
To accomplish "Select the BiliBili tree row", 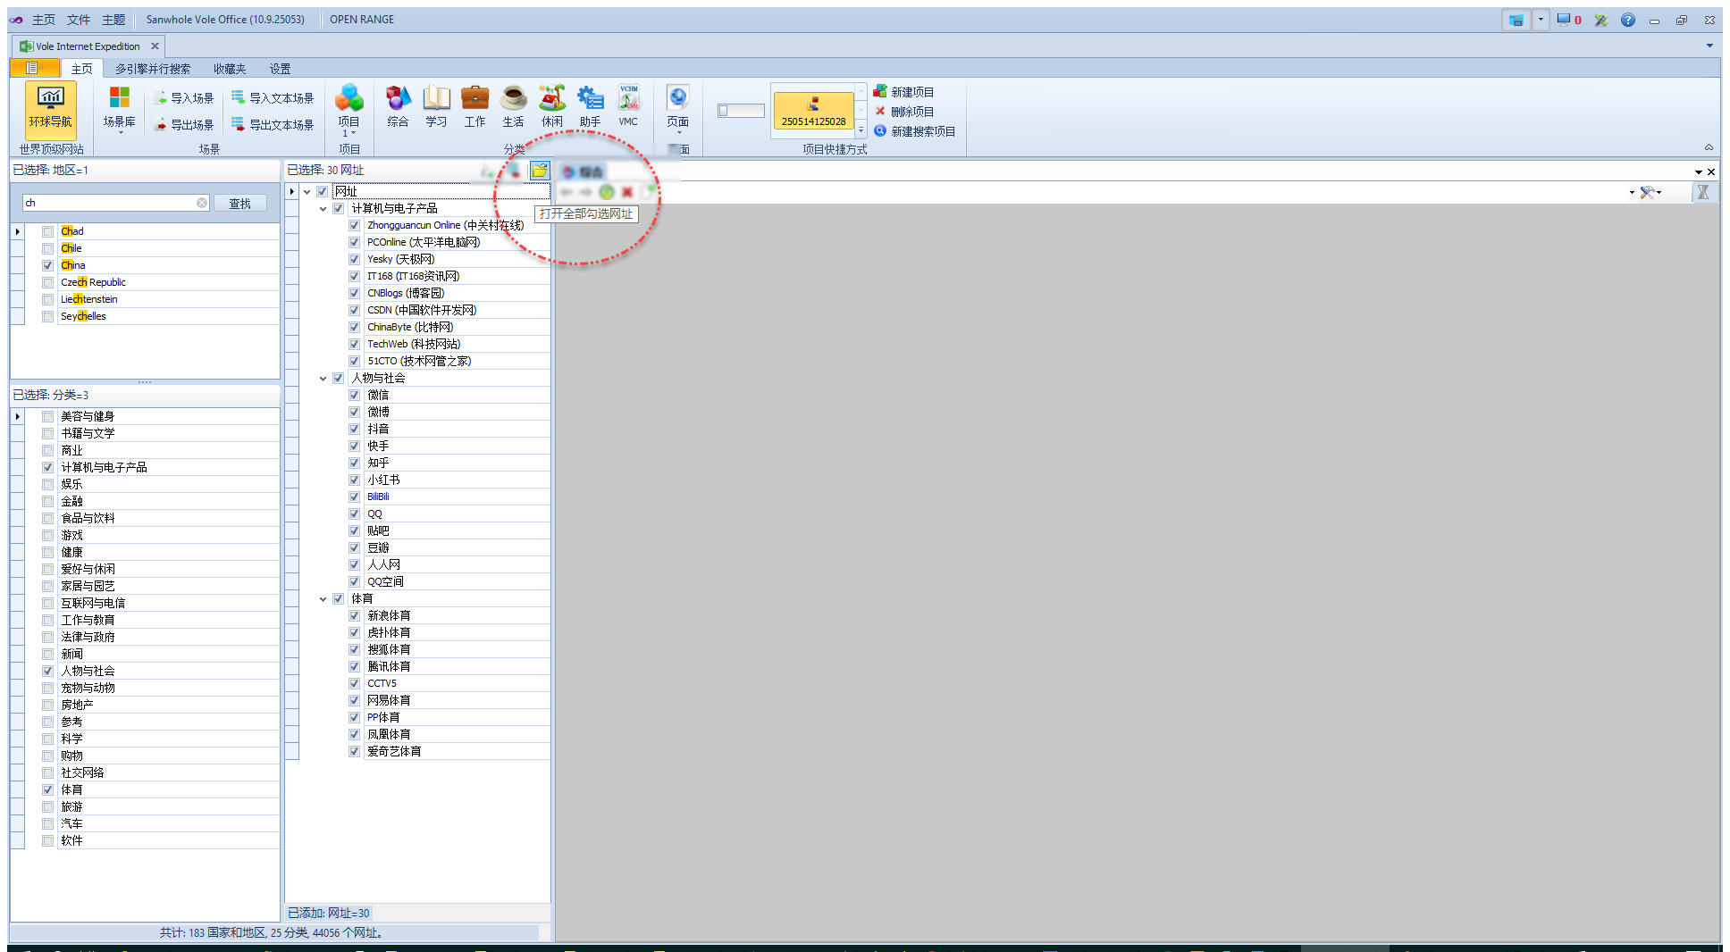I will (x=458, y=497).
